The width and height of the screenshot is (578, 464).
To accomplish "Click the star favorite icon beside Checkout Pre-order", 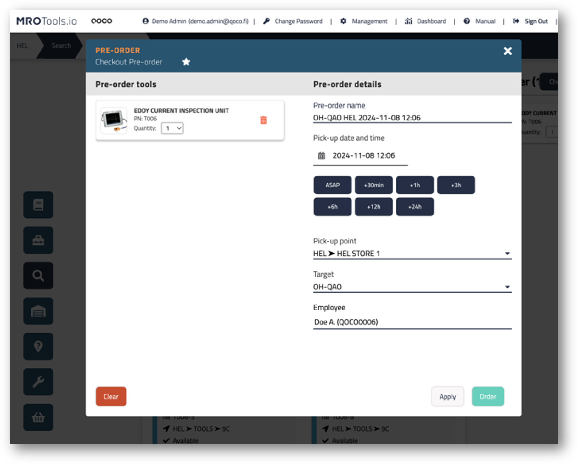I will 186,62.
